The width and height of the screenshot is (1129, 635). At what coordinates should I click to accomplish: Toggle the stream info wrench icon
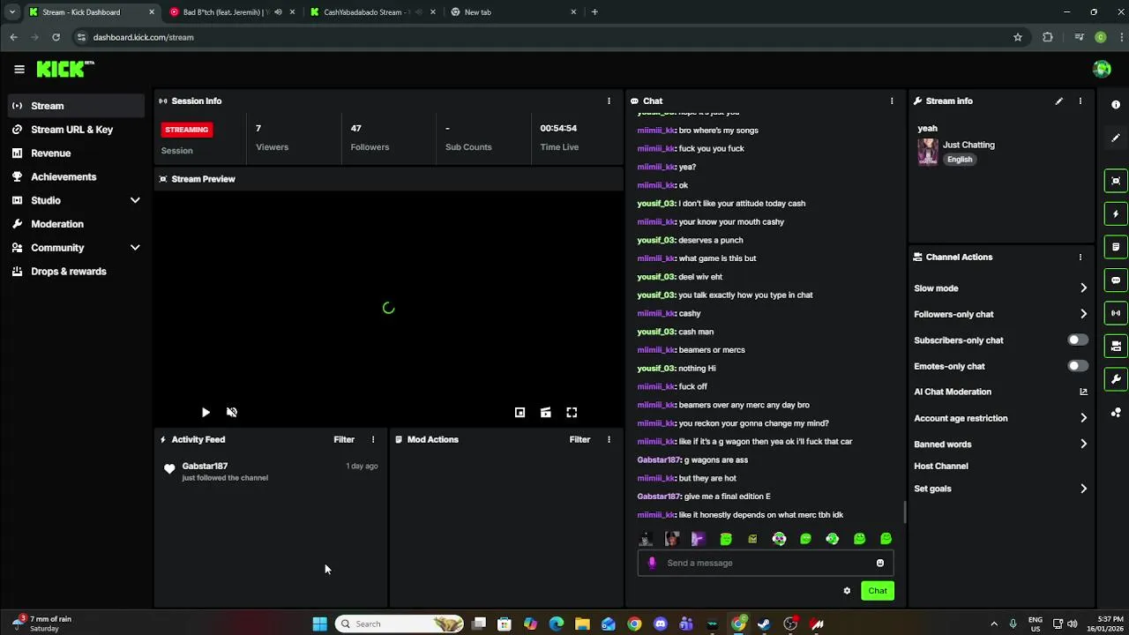click(1116, 379)
